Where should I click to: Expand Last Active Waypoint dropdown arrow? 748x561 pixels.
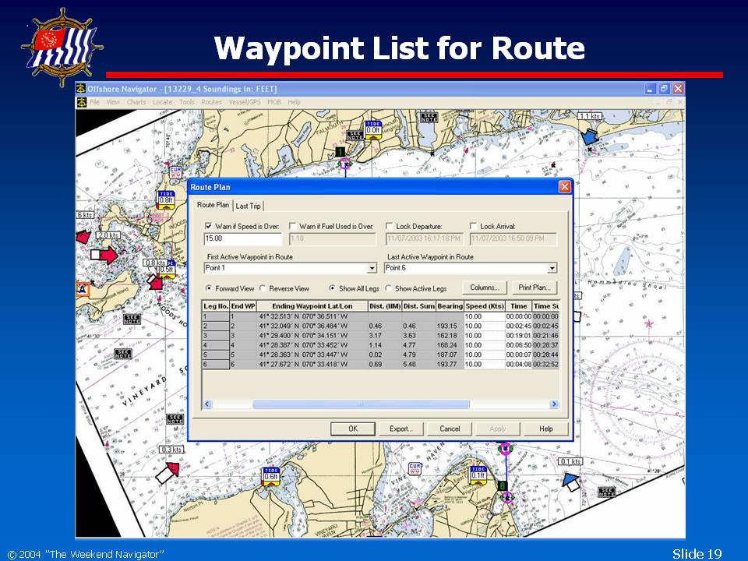[x=552, y=269]
